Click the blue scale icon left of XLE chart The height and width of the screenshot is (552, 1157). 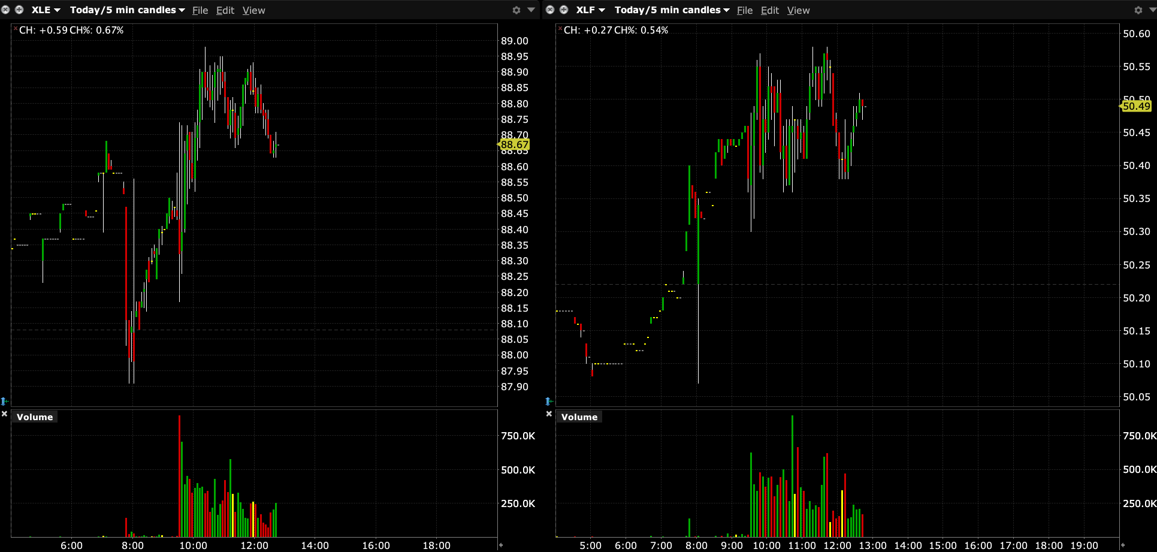(x=4, y=401)
